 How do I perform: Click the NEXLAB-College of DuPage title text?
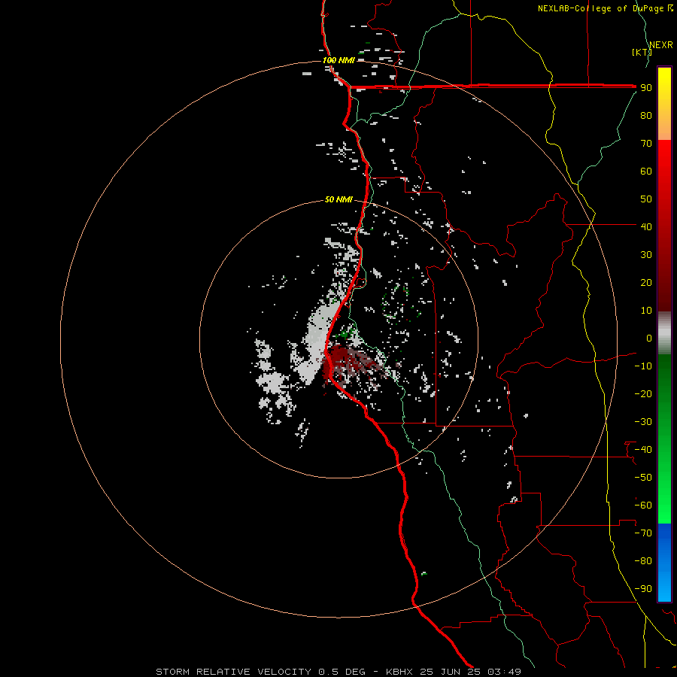click(x=600, y=8)
